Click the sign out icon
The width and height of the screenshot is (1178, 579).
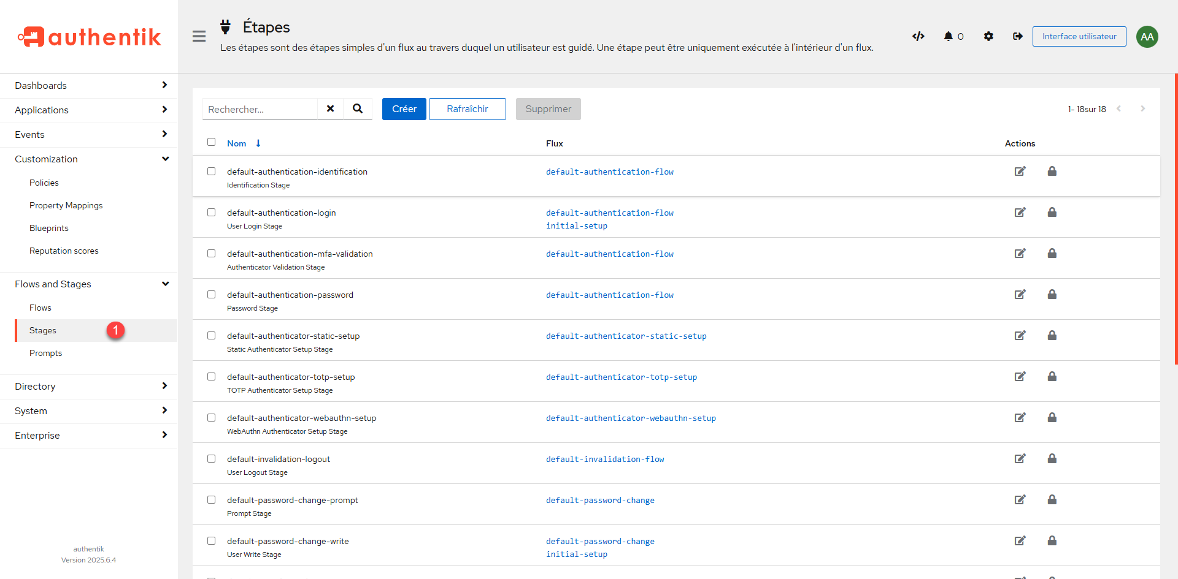point(1017,37)
